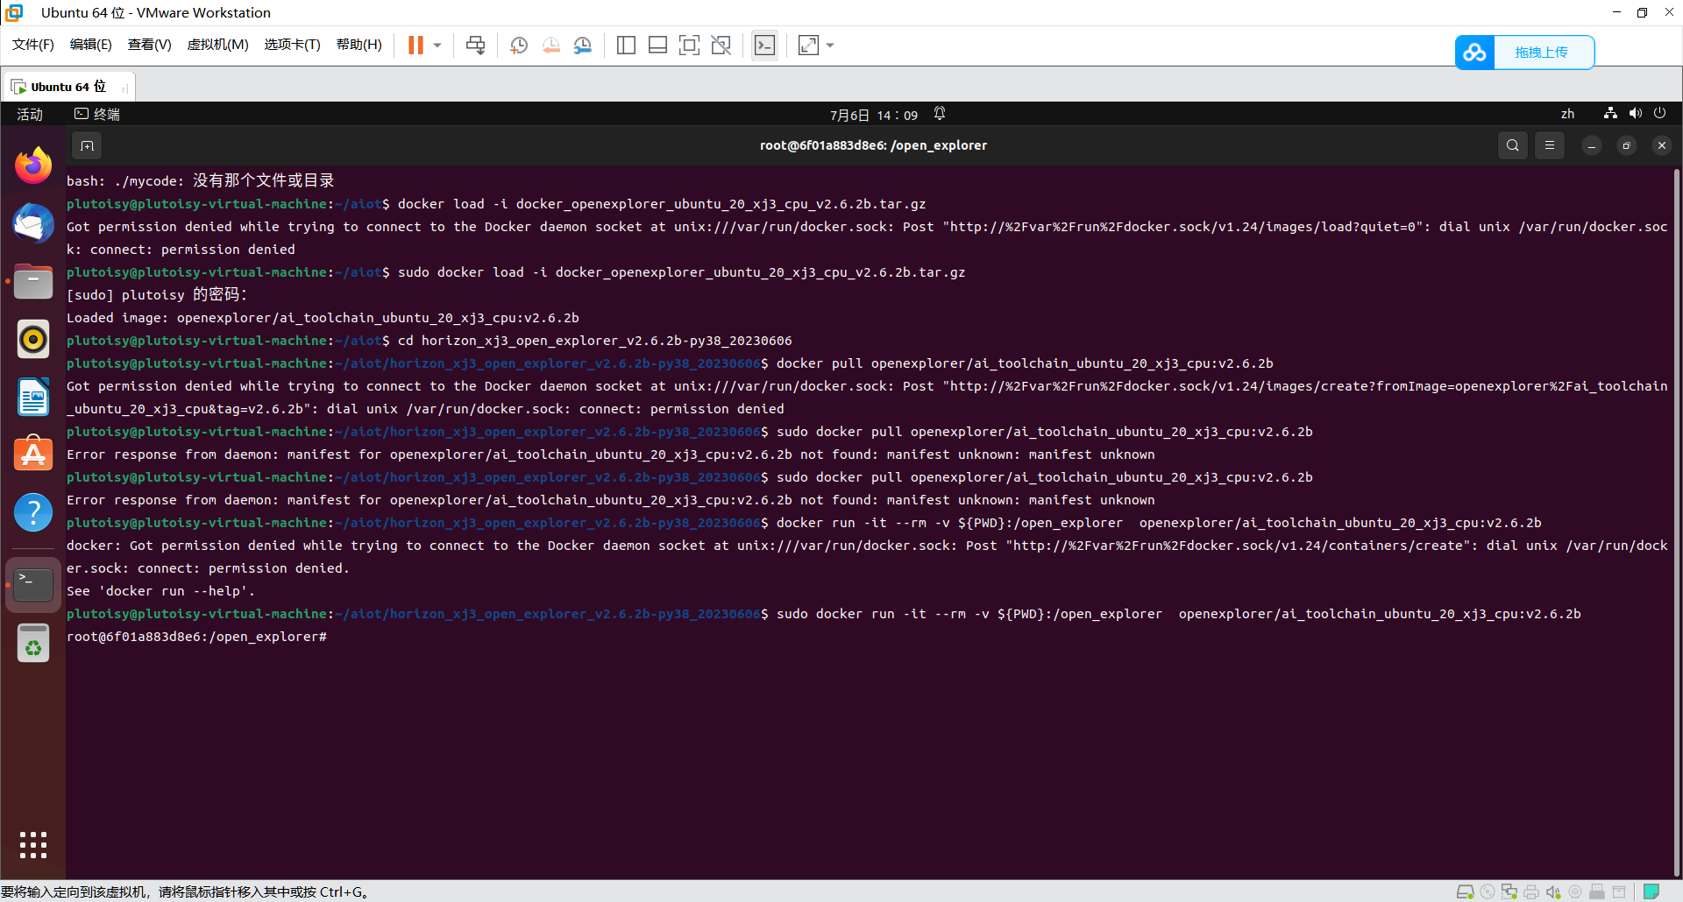Viewport: 1683px width, 902px height.
Task: Restore down the terminal window
Action: coord(1627,145)
